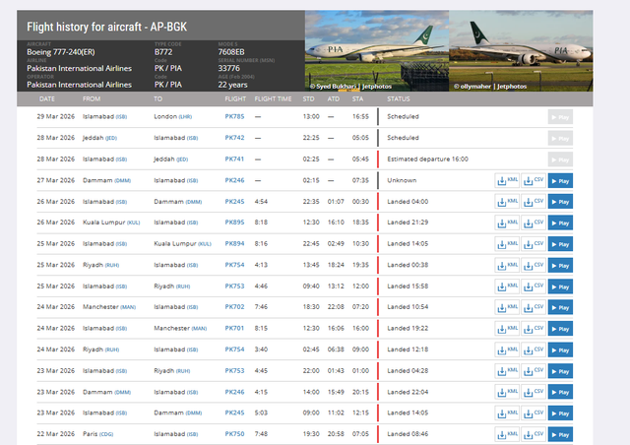Play the PK246 flight from 27 Mar
The image size is (630, 445).
pyautogui.click(x=560, y=181)
